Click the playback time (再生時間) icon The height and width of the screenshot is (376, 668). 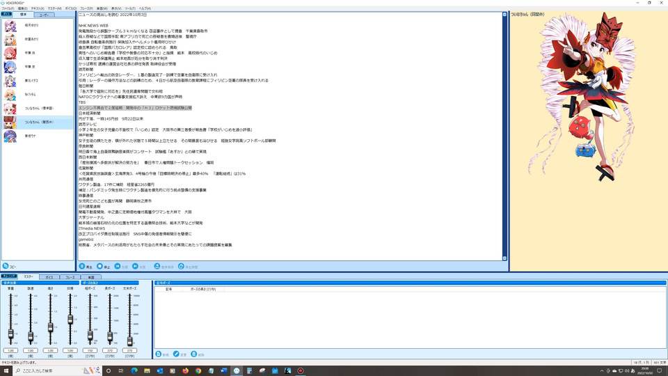click(x=181, y=266)
